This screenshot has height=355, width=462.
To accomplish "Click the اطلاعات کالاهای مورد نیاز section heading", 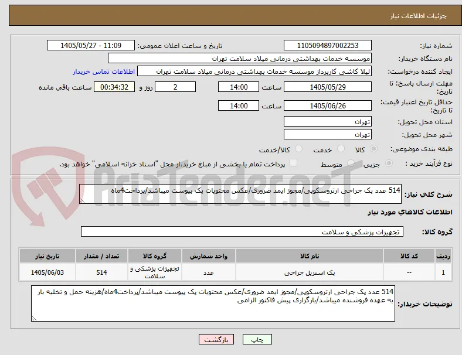I will (x=410, y=212).
